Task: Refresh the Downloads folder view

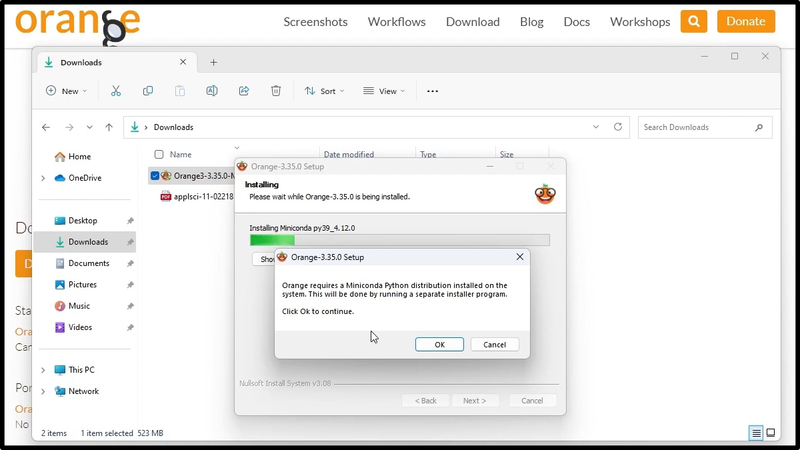Action: coord(618,127)
